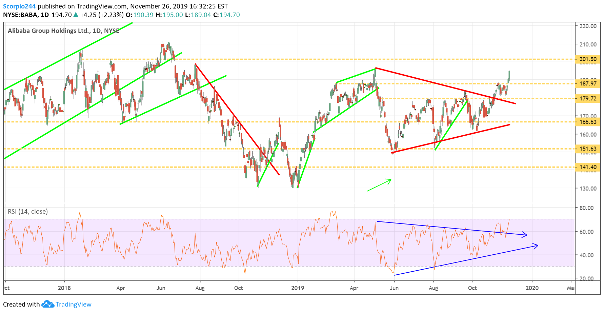604x313 pixels.
Task: Click the Jun label between Apr and Aug 2018
Action: [161, 288]
